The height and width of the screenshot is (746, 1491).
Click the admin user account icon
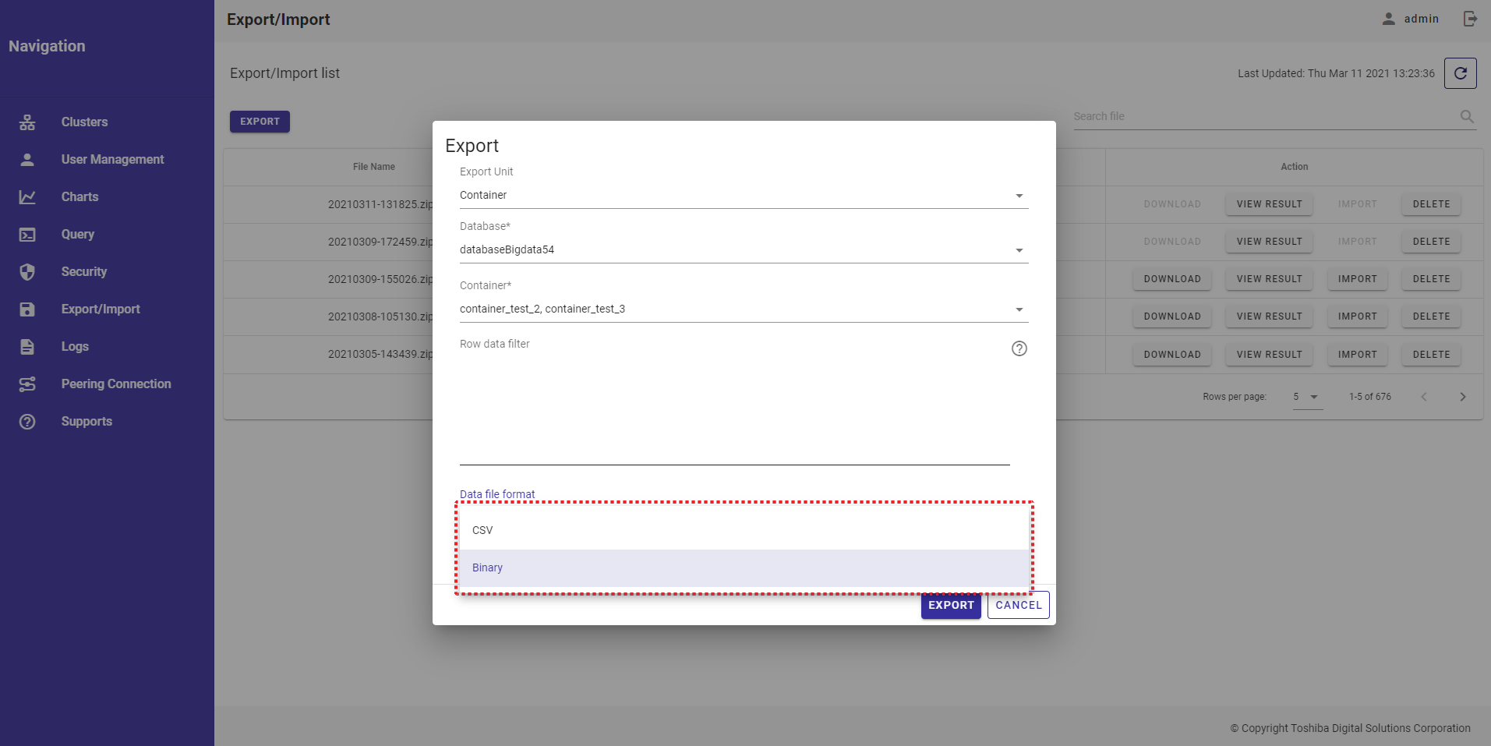(1388, 19)
